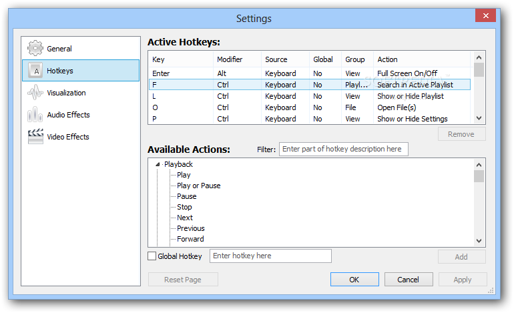This screenshot has width=514, height=313.
Task: Click the Video Effects clapperboard icon
Action: click(x=35, y=136)
